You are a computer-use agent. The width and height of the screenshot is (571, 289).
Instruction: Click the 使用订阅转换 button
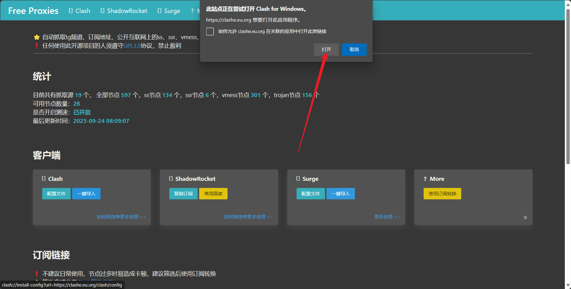pyautogui.click(x=442, y=194)
